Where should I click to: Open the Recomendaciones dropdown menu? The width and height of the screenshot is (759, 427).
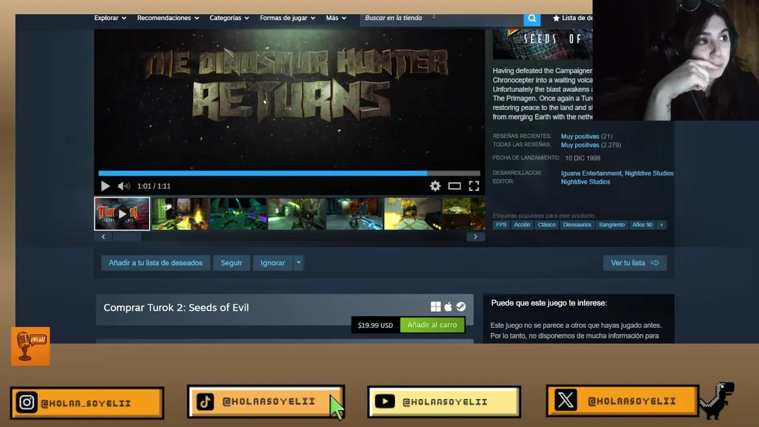click(x=168, y=18)
